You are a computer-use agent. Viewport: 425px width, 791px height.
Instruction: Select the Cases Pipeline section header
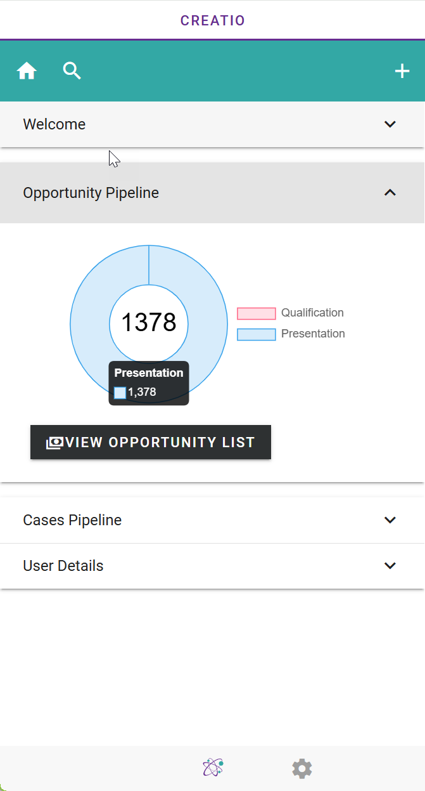point(212,520)
